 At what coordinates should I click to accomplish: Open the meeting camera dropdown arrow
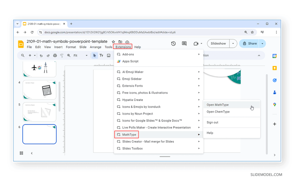[x=201, y=44]
